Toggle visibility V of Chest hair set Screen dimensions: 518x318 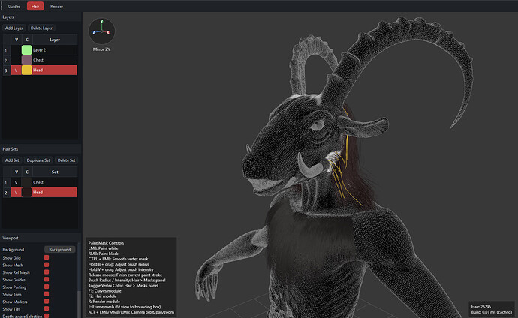pos(17,182)
